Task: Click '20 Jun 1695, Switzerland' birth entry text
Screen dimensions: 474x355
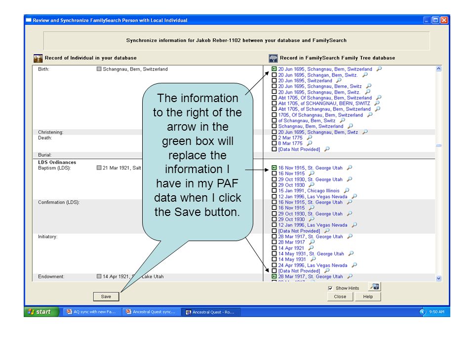Action: (x=305, y=80)
